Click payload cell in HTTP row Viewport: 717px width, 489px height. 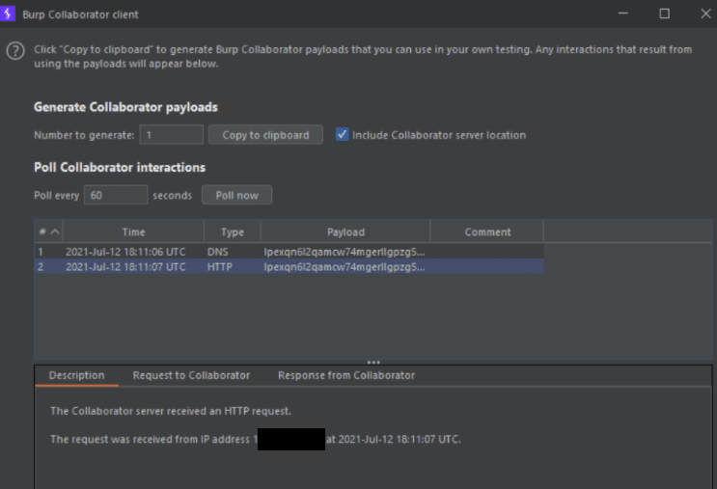coord(345,267)
